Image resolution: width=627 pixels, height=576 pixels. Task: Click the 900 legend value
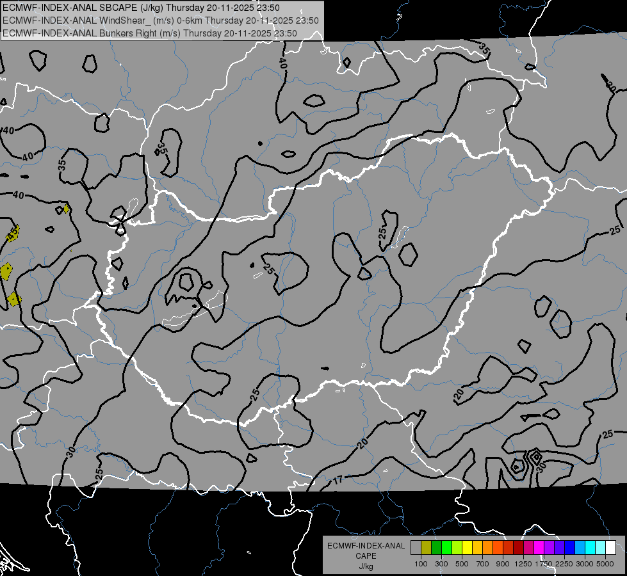coord(503,564)
